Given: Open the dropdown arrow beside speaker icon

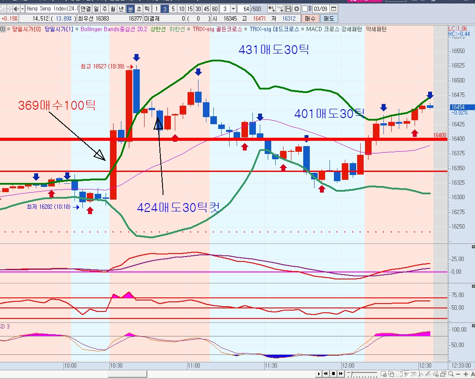Looking at the screenshot, I should [x=22, y=9].
